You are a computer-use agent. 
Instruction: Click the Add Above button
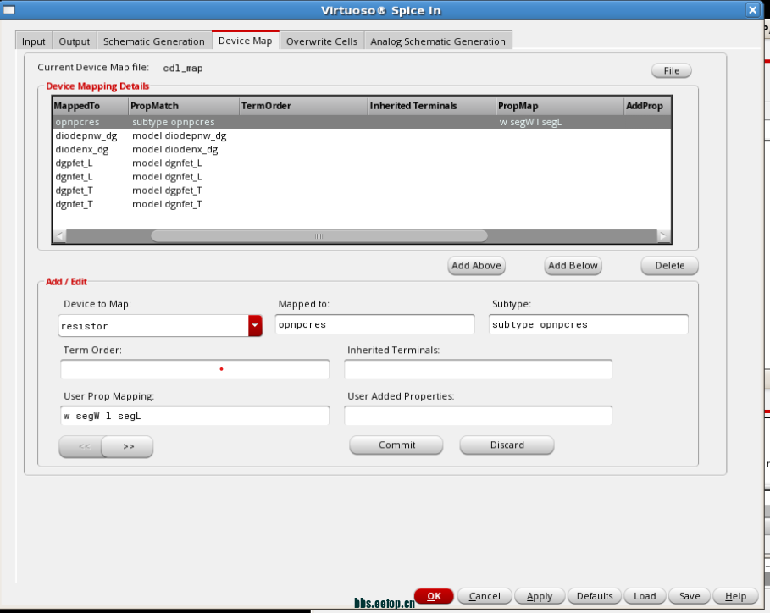[476, 266]
